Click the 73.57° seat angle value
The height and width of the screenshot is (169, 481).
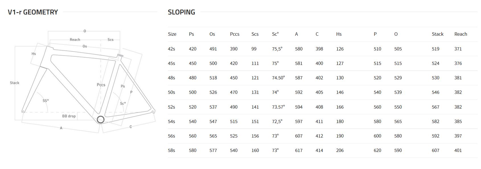pos(278,107)
